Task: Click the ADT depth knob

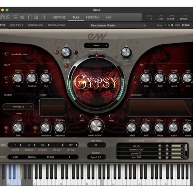Action: coord(160,78)
